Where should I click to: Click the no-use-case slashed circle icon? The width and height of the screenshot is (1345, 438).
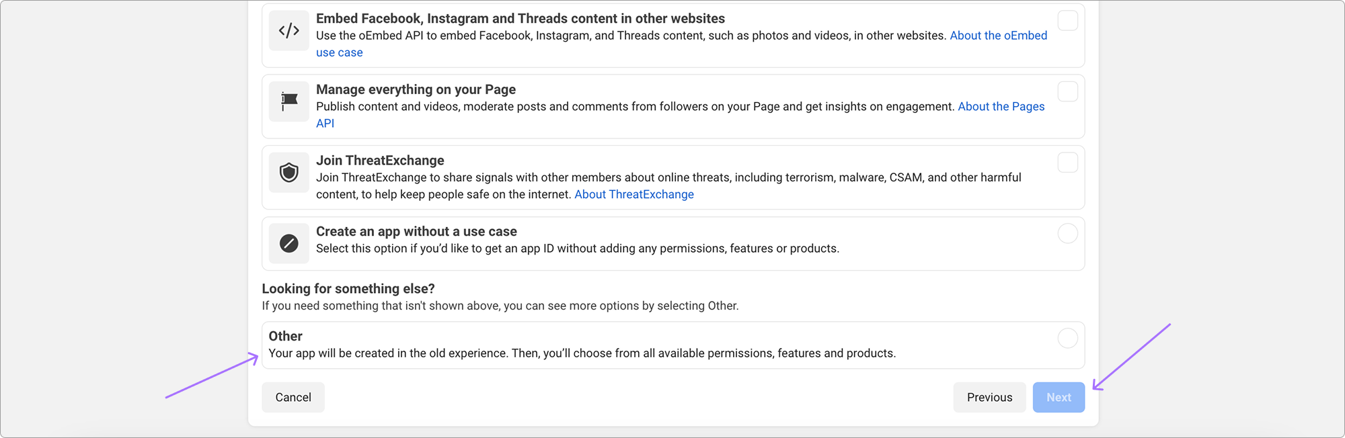click(289, 243)
